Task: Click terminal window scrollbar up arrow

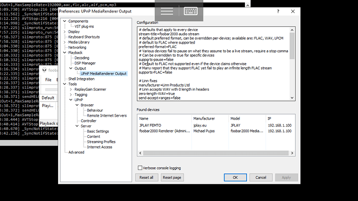Action: point(247,5)
